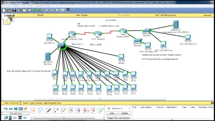Open the Tools menu

(30, 6)
